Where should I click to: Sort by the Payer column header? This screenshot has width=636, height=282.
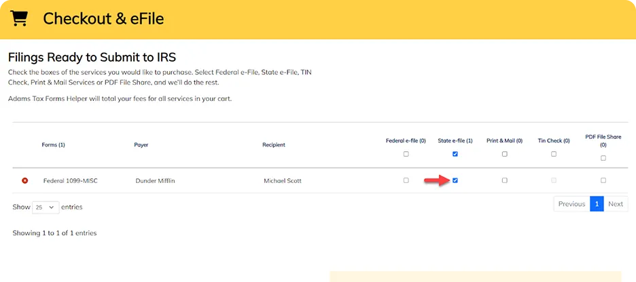(x=141, y=145)
